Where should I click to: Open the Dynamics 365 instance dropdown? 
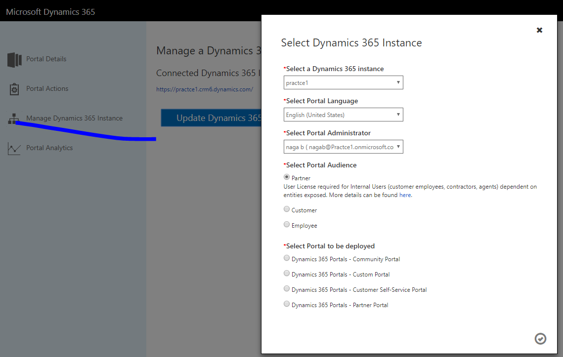343,82
